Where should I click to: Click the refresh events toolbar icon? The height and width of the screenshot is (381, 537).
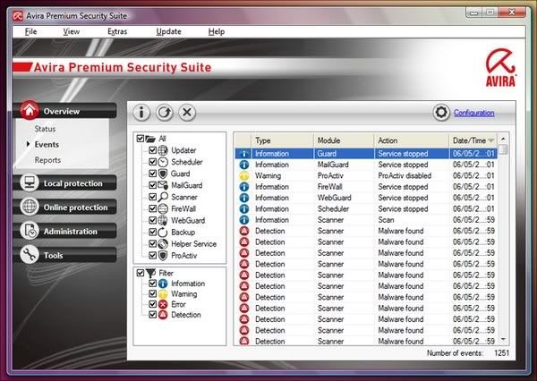click(x=165, y=113)
